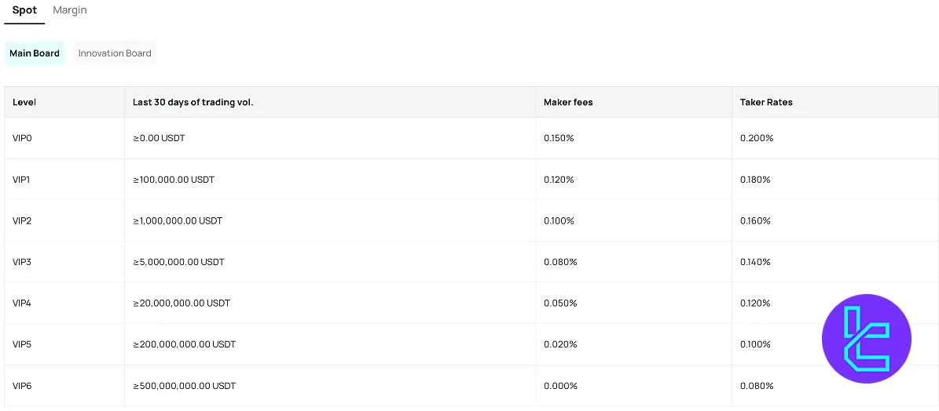Switch to the Spot tab
939x411 pixels.
click(24, 11)
